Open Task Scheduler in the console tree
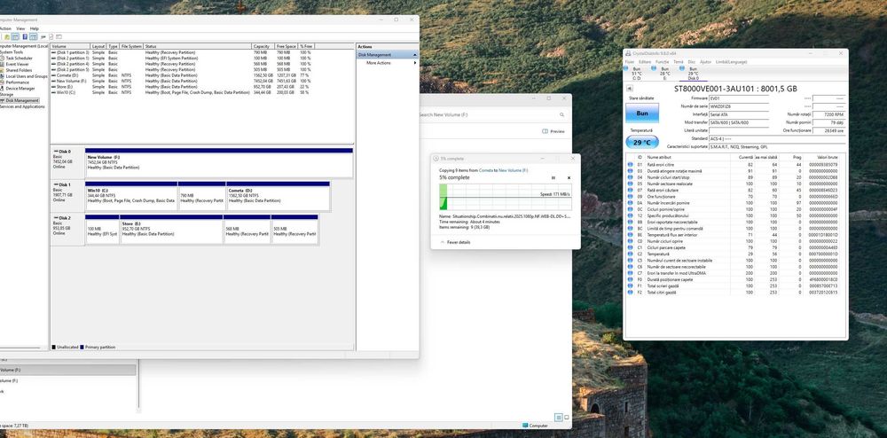The width and height of the screenshot is (887, 438). [16, 59]
